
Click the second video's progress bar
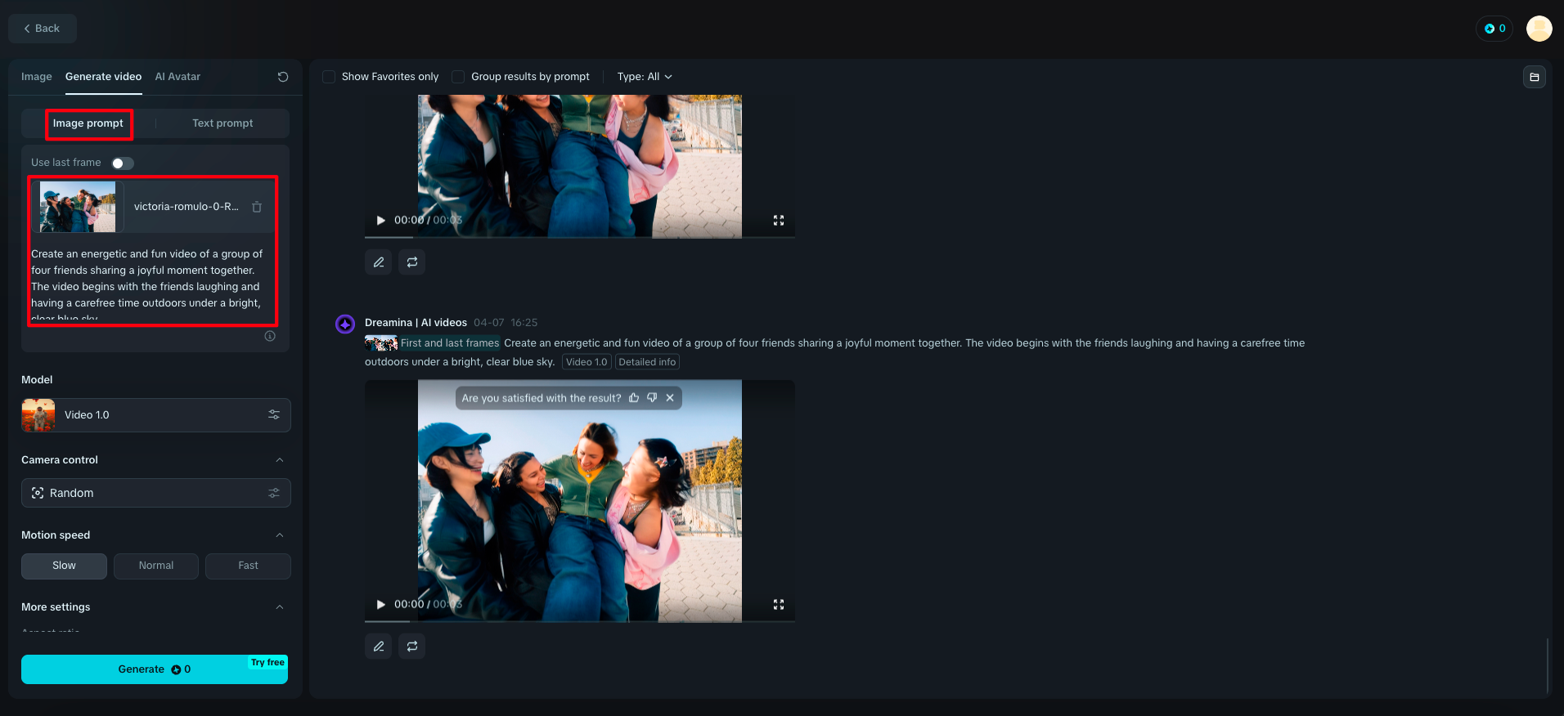580,621
